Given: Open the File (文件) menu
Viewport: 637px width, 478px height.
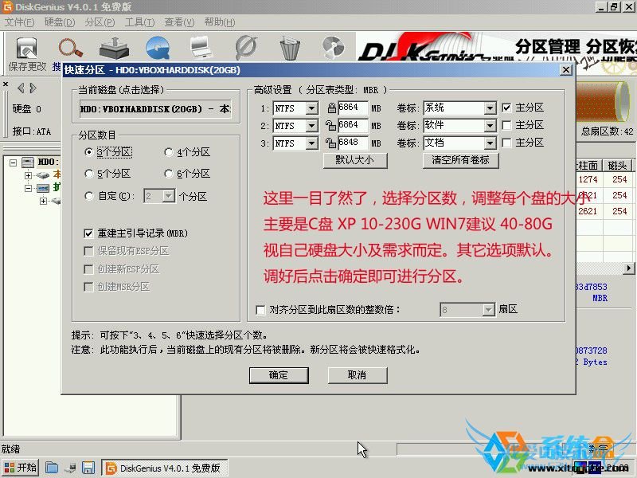Looking at the screenshot, I should [x=19, y=22].
